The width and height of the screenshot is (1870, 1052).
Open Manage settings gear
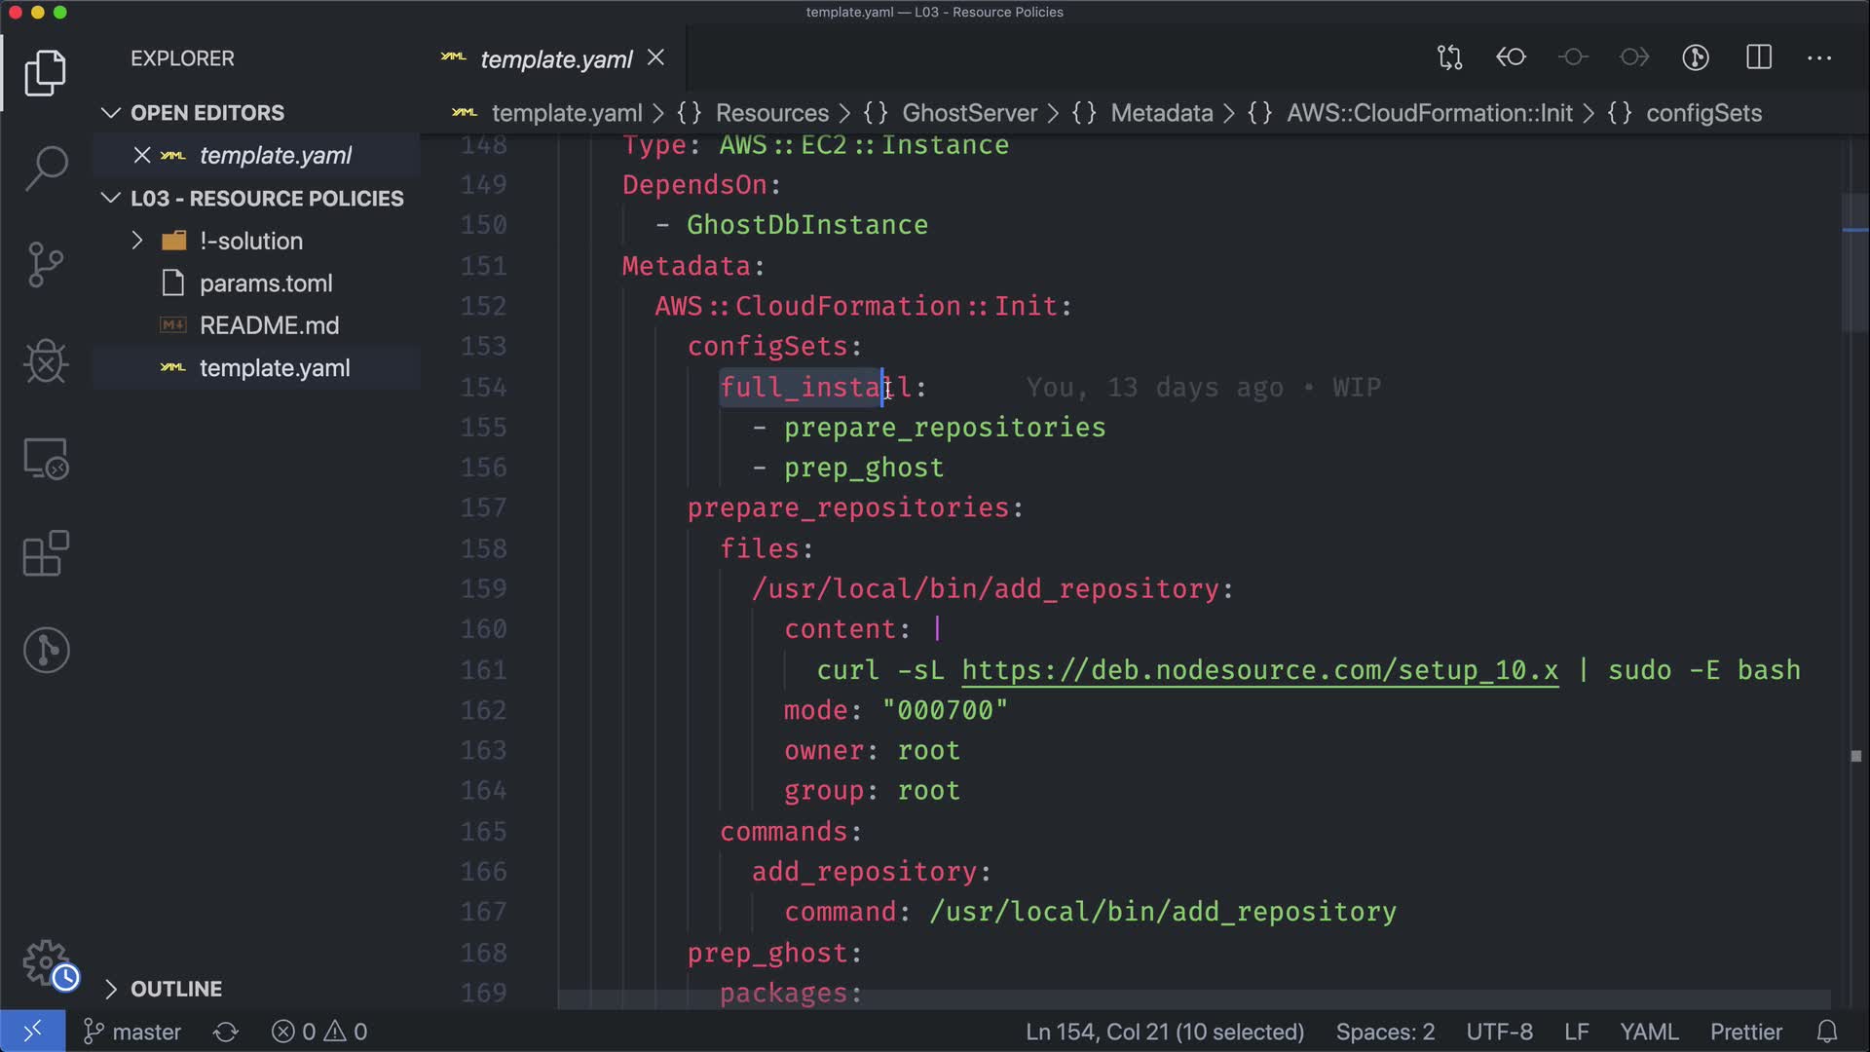[x=46, y=963]
